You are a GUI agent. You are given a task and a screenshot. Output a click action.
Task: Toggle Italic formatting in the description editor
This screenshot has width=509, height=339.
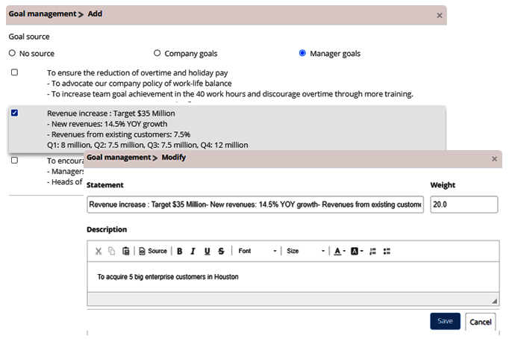tap(193, 251)
